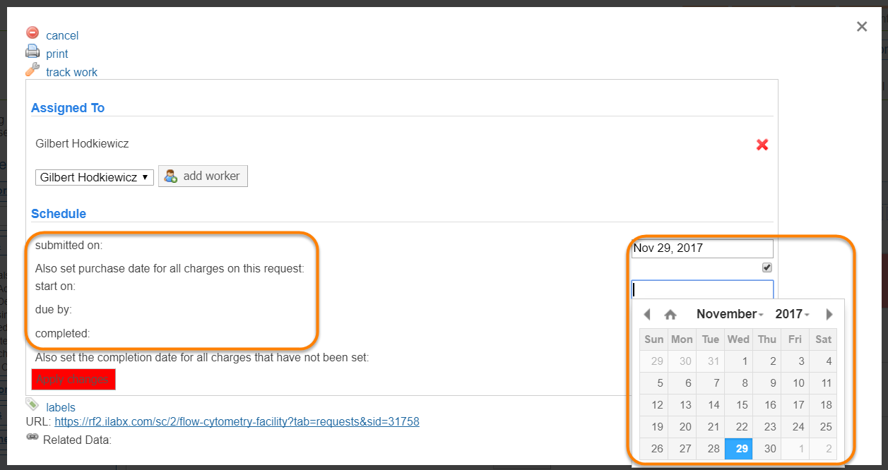
Task: Expand the 2017 year dropdown
Action: click(x=792, y=314)
